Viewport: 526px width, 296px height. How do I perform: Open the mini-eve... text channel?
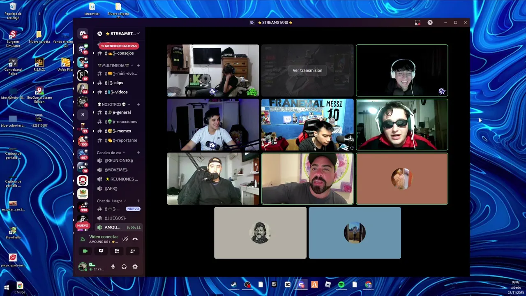(x=118, y=73)
